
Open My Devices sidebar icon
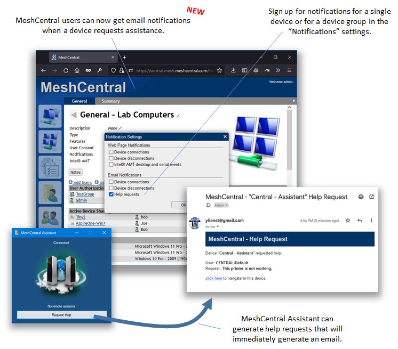(50, 117)
